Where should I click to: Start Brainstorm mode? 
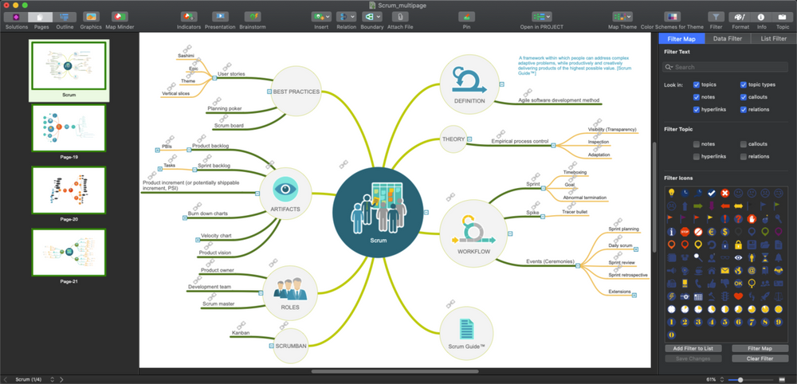[252, 17]
